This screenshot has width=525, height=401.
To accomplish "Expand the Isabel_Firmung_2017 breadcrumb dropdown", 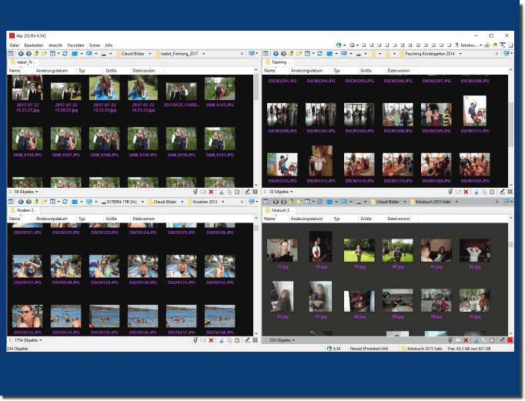I will pos(203,54).
